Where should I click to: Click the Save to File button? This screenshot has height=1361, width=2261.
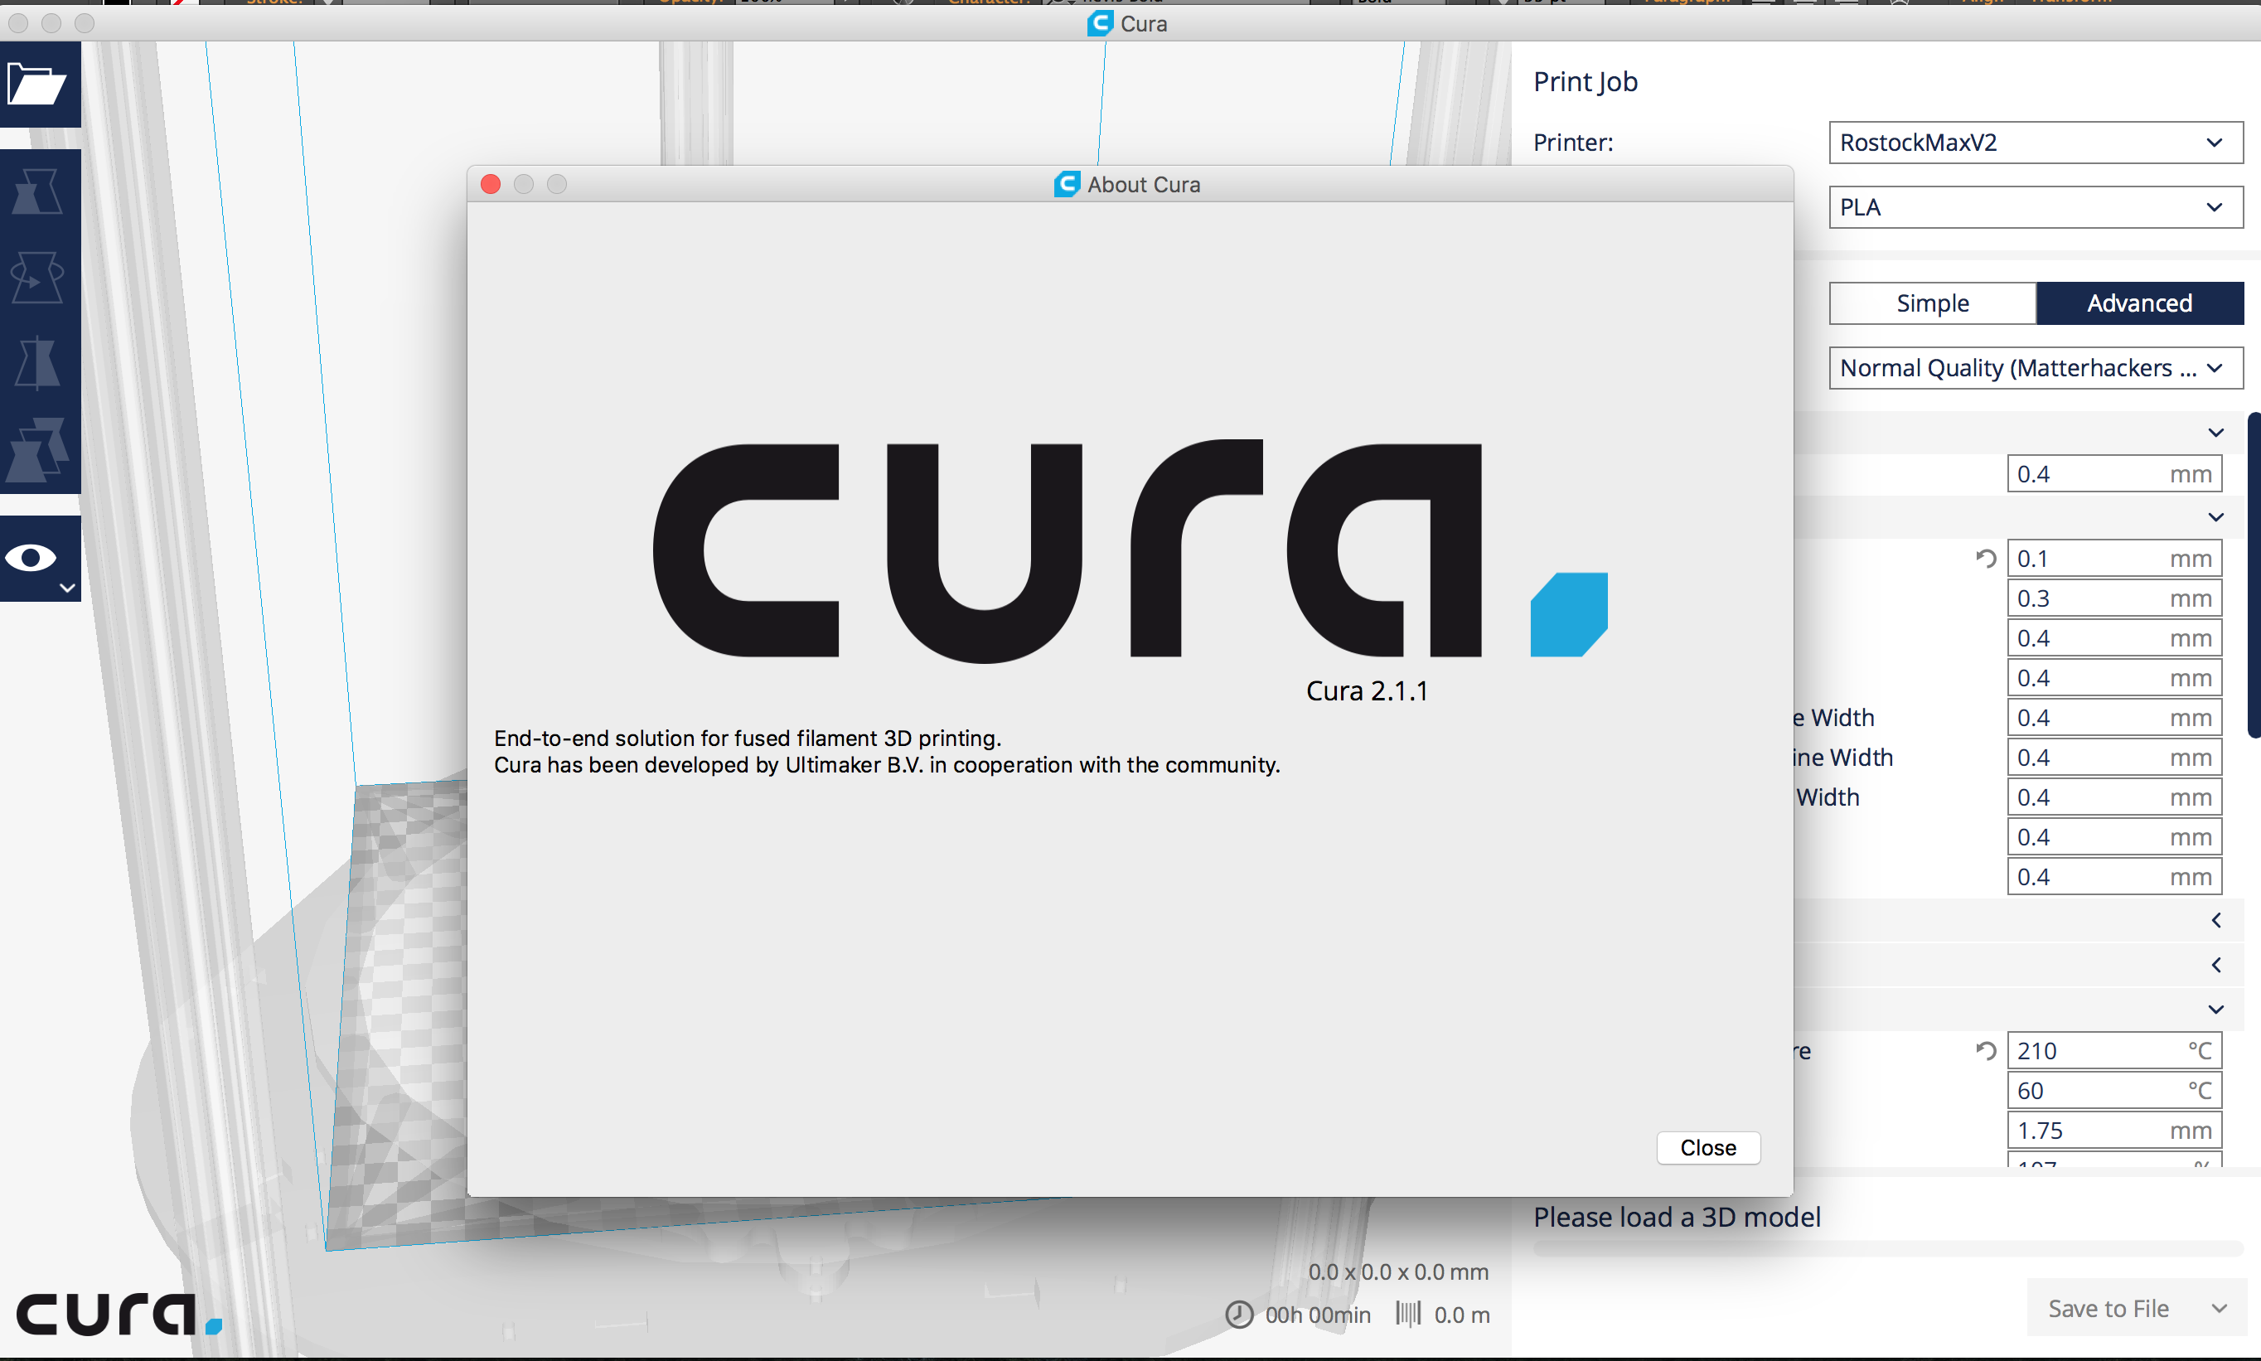tap(2108, 1308)
